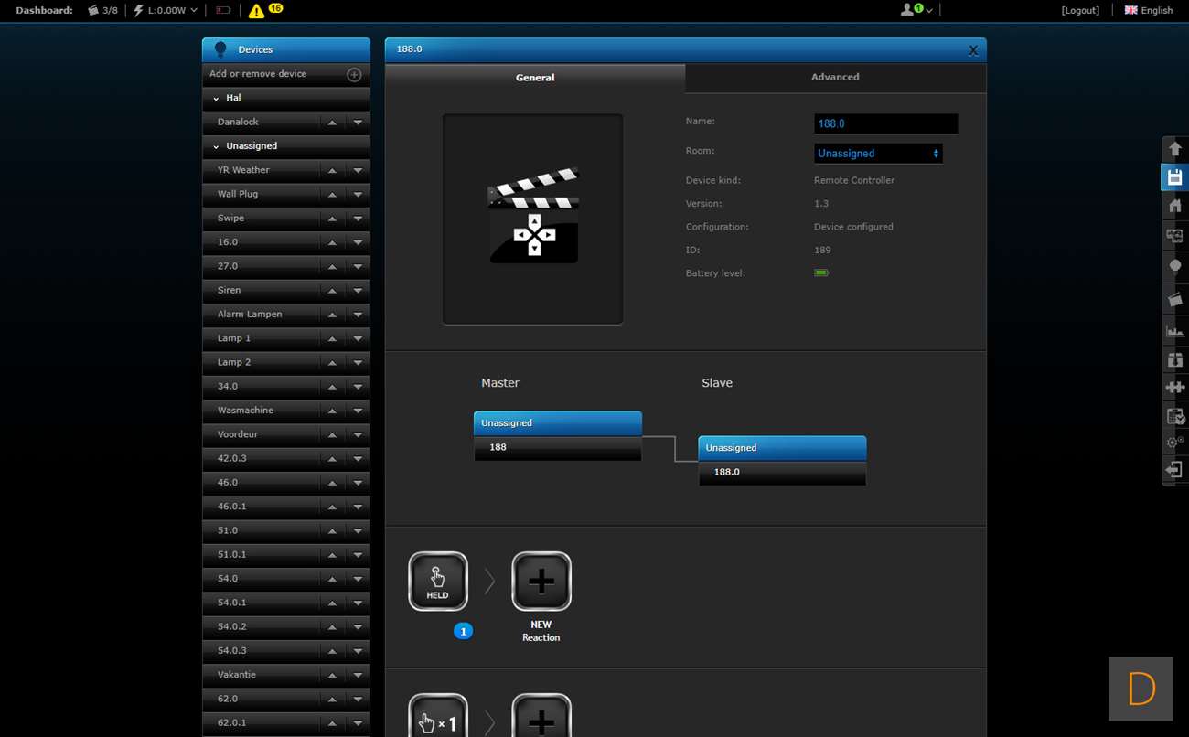
Task: Click the Name input field containing 188.0
Action: [x=885, y=123]
